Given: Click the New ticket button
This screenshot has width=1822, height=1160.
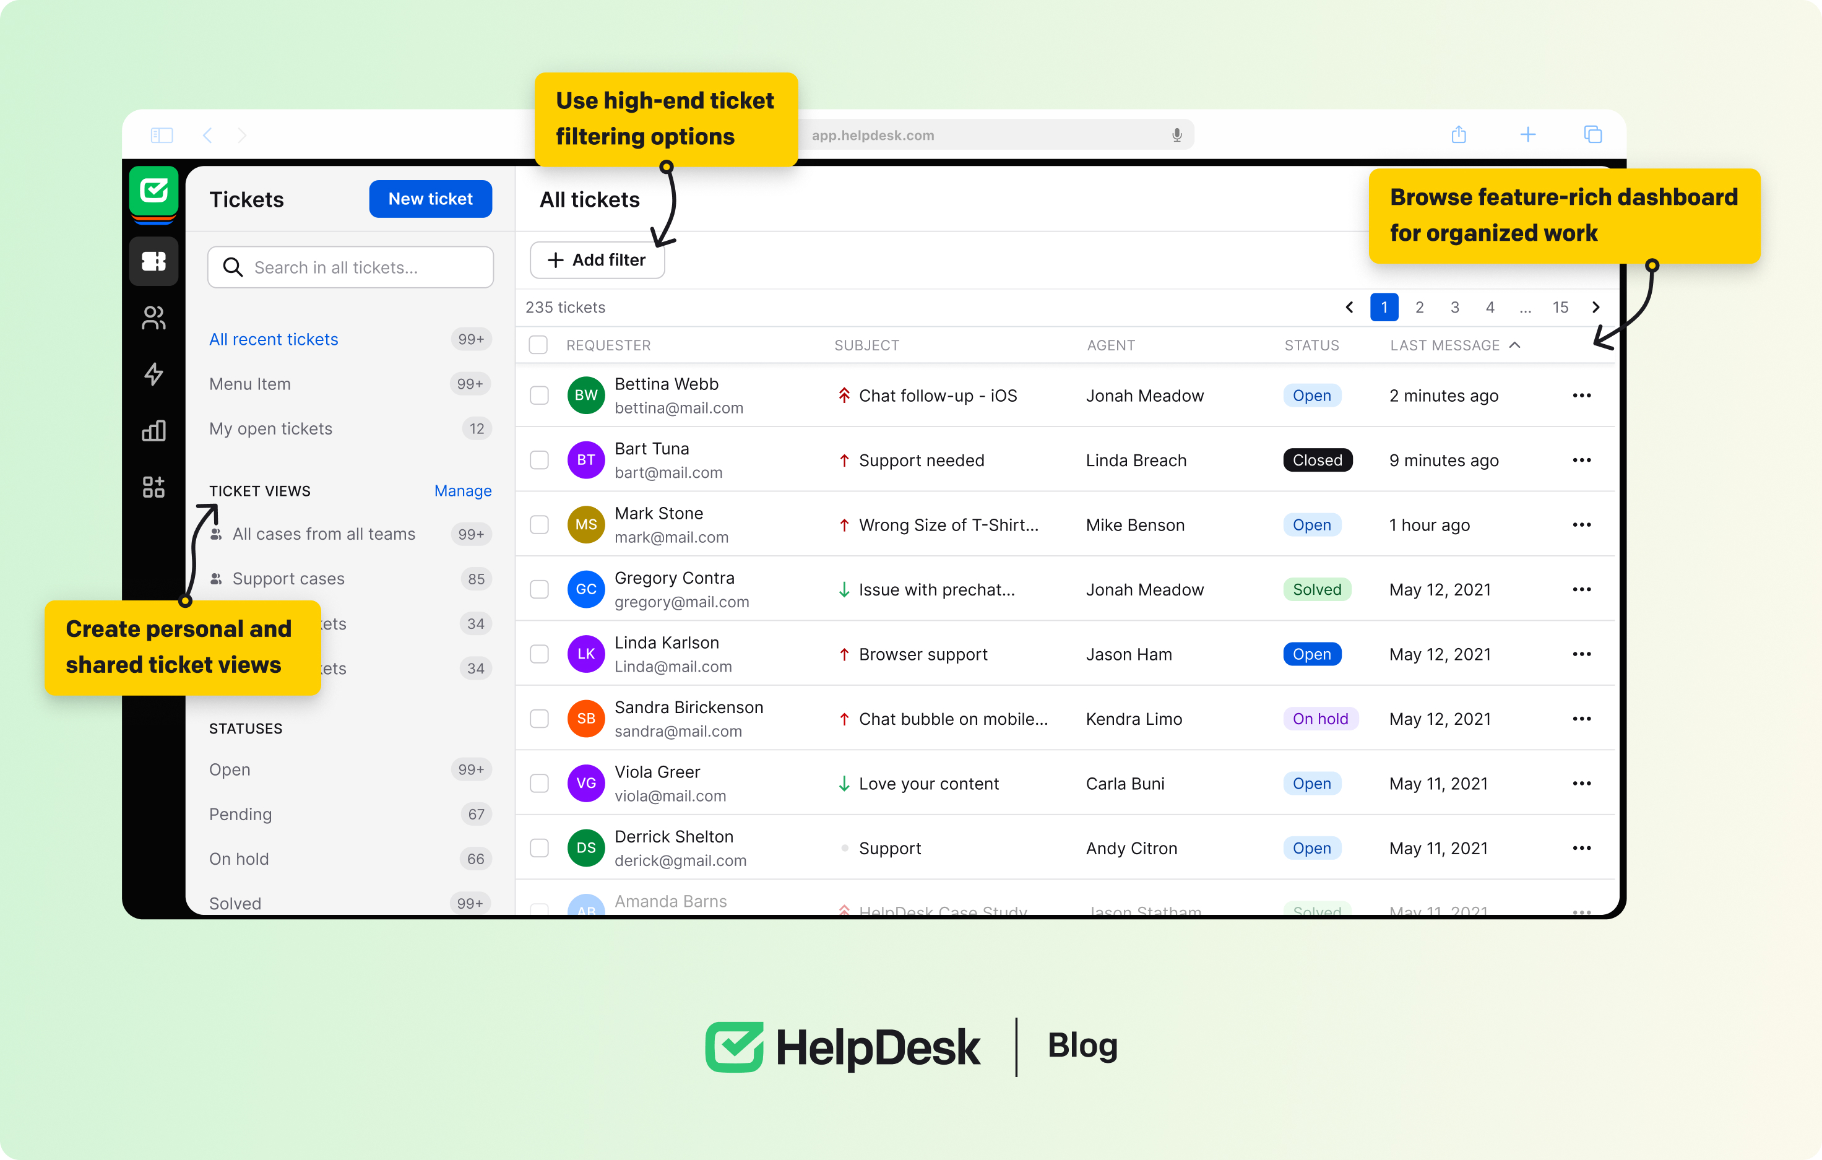Looking at the screenshot, I should [x=430, y=199].
